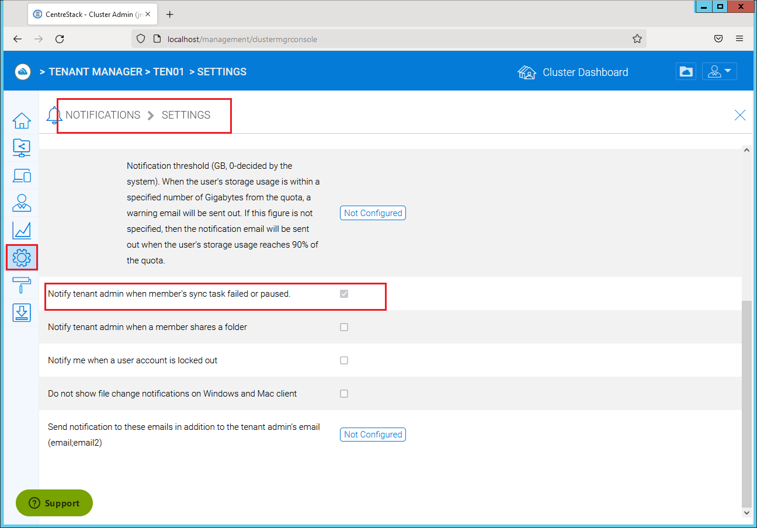Select the settings gear sidebar icon
This screenshot has height=528, width=757.
click(x=22, y=258)
